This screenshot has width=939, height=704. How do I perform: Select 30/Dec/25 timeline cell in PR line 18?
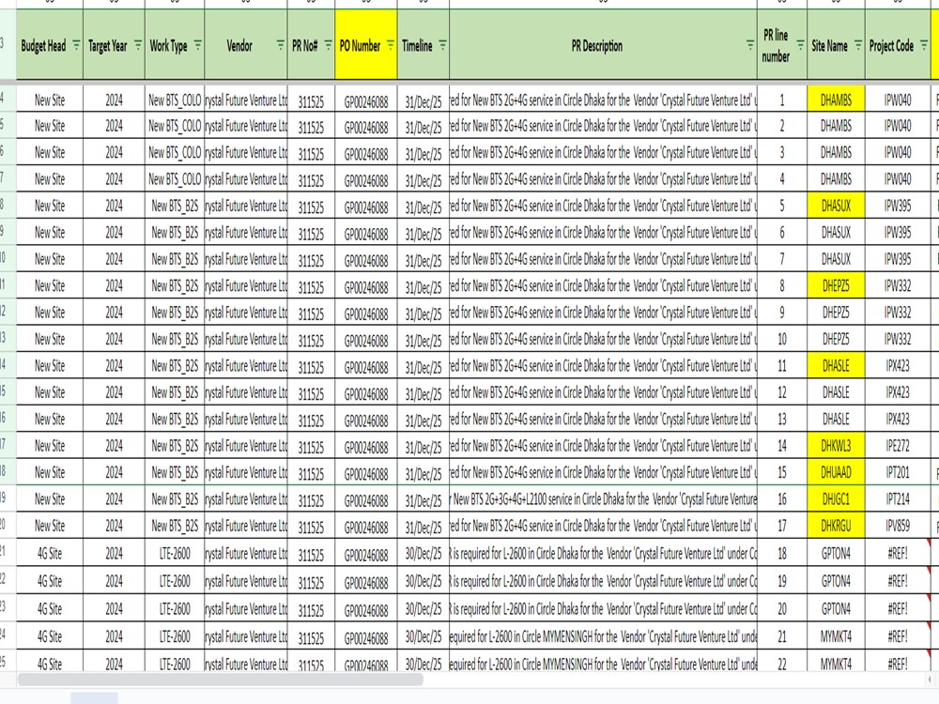pos(423,553)
